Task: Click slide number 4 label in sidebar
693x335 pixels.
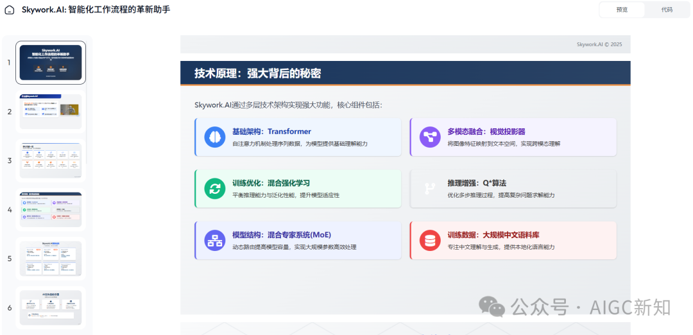Action: click(9, 209)
